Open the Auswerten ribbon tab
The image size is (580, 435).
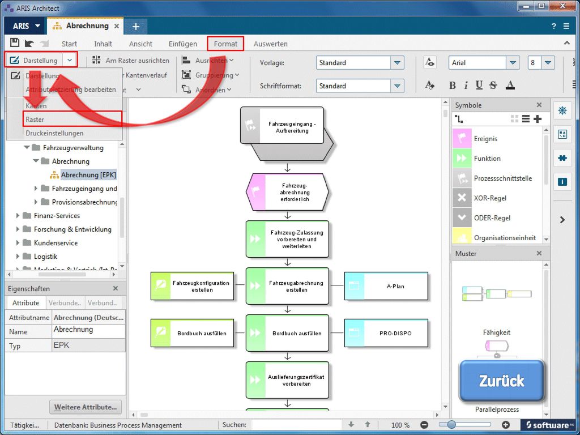[x=270, y=44]
